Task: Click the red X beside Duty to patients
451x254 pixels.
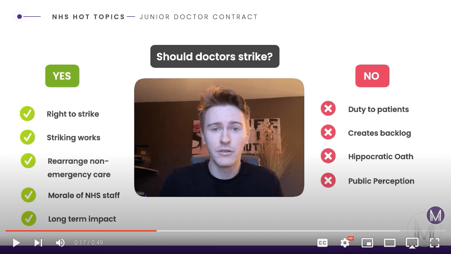Action: point(328,109)
